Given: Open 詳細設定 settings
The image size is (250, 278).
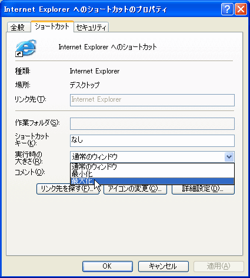Looking at the screenshot, I should 203,189.
